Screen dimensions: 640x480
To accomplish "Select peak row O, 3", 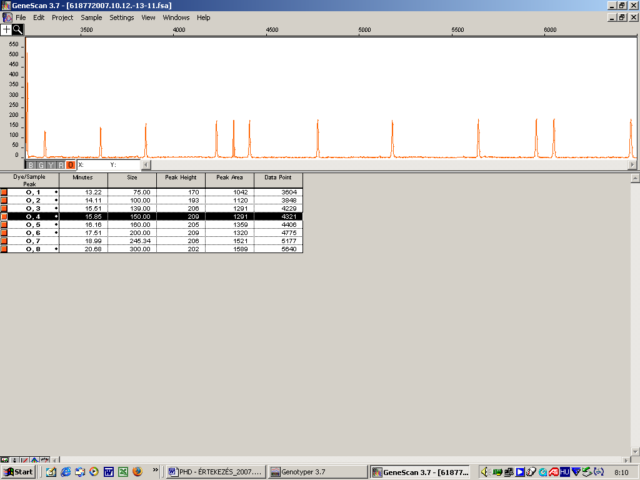I will 151,209.
